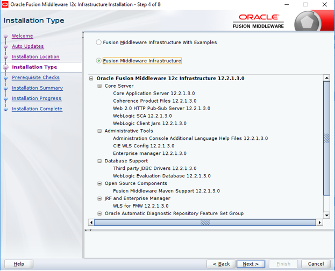Collapse the Database Support node

pos(99,161)
